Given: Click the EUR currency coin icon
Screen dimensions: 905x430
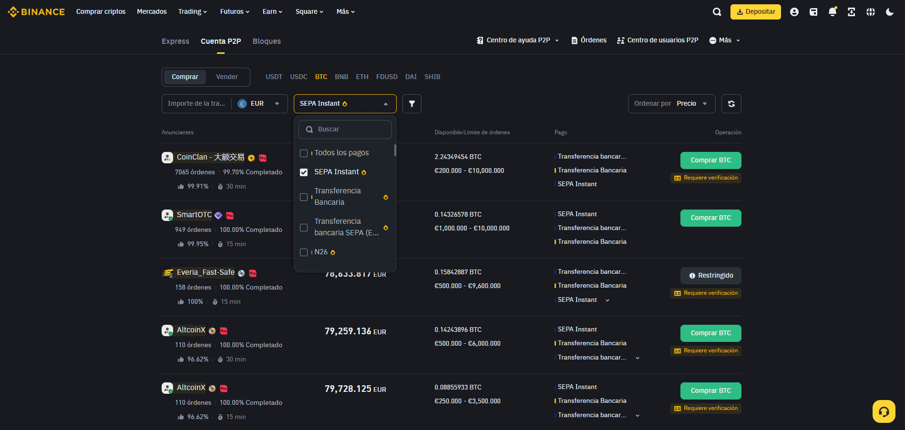Looking at the screenshot, I should [242, 104].
